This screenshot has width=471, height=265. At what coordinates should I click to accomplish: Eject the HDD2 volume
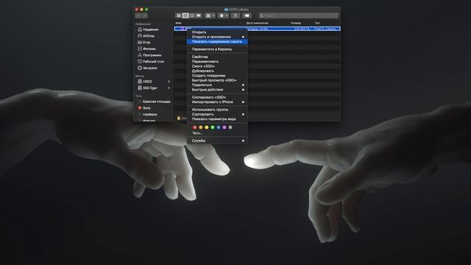tap(169, 82)
